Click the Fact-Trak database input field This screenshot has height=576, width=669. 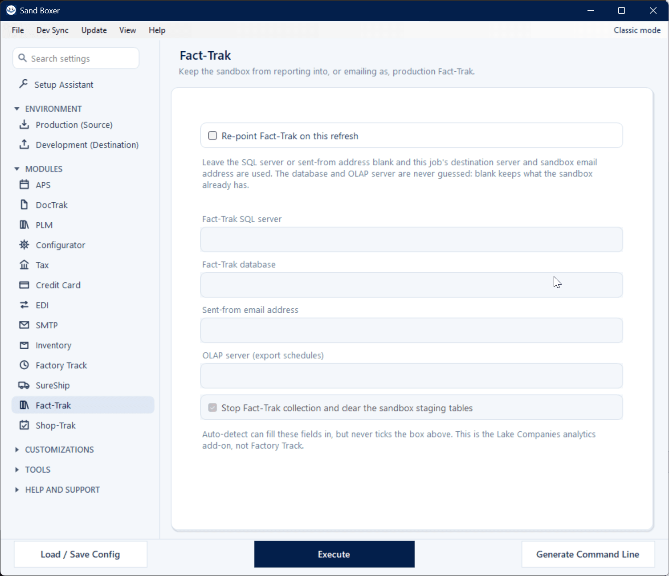412,285
